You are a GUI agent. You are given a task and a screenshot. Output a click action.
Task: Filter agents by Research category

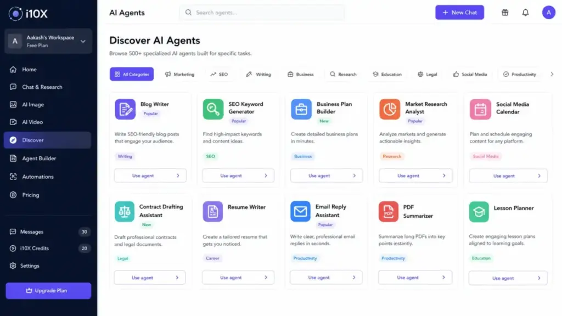pyautogui.click(x=343, y=74)
